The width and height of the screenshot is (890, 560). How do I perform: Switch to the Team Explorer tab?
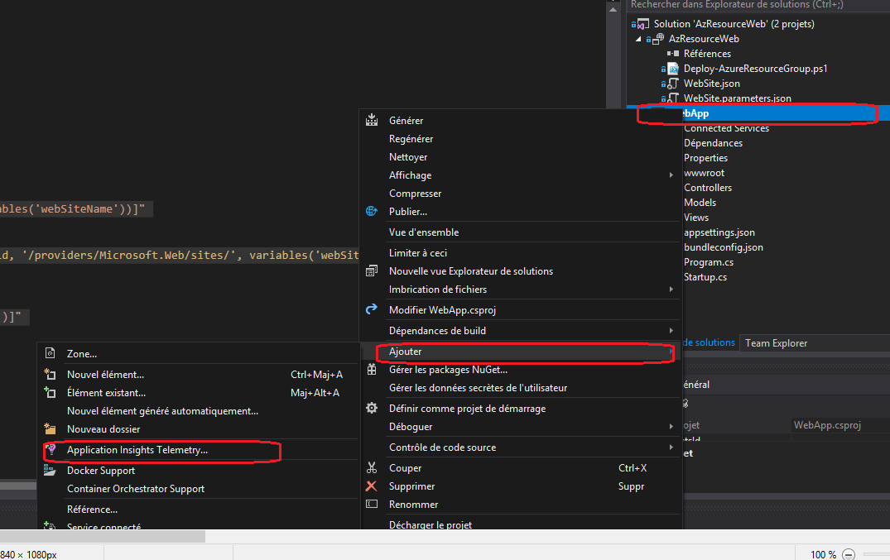pyautogui.click(x=776, y=342)
